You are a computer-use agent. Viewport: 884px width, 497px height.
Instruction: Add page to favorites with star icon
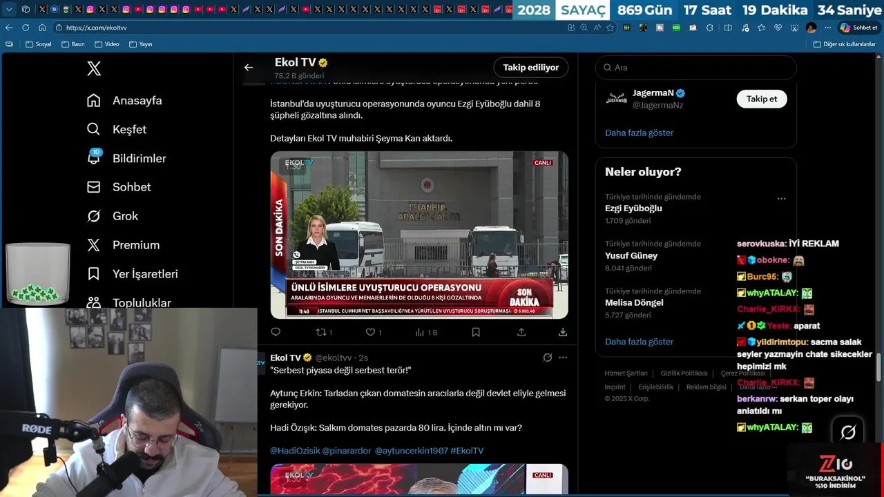coord(610,28)
